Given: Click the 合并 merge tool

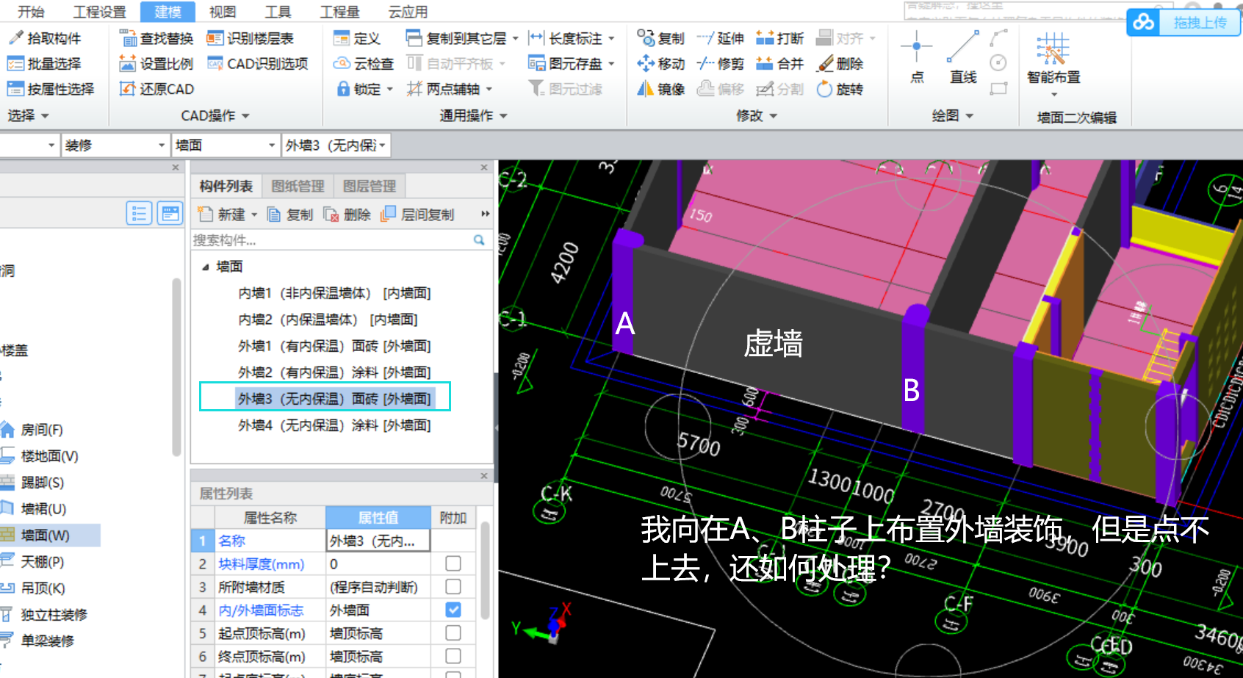Looking at the screenshot, I should 779,64.
